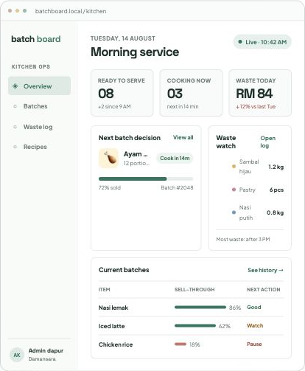Click the 12% vs last Tue indicator
Viewport: 305px width, 371px height.
(256, 106)
